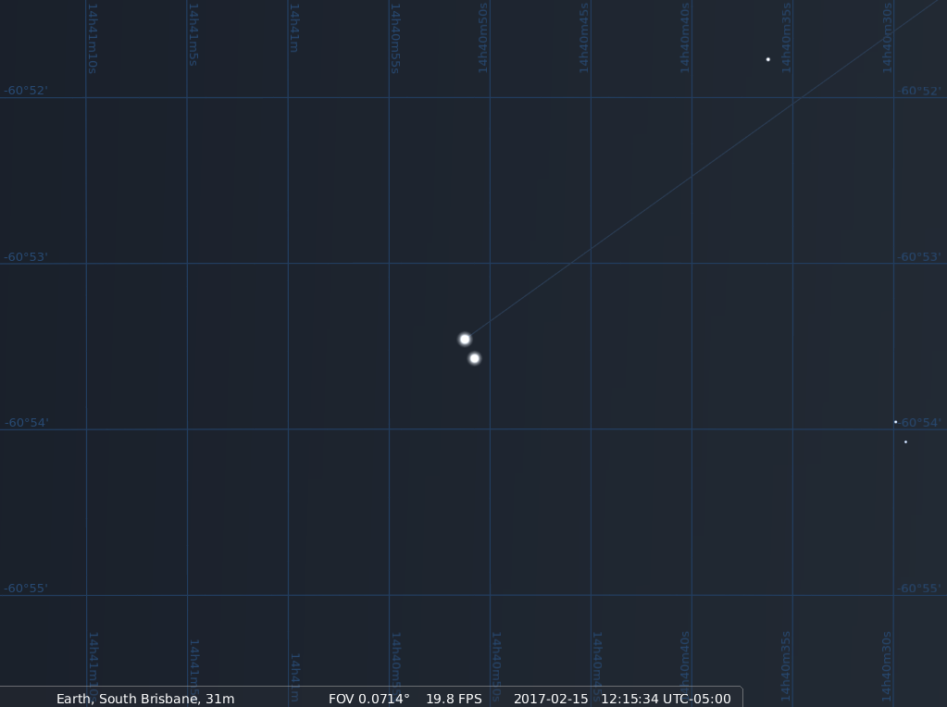The width and height of the screenshot is (947, 707).
Task: Click the 14h40m45s right ascension label at top
Action: click(x=583, y=37)
